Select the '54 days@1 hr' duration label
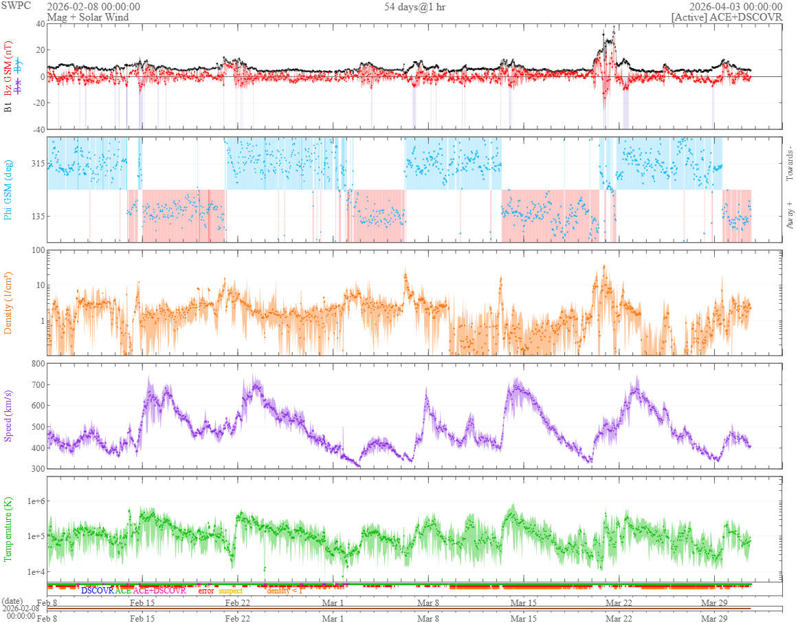 [x=414, y=7]
